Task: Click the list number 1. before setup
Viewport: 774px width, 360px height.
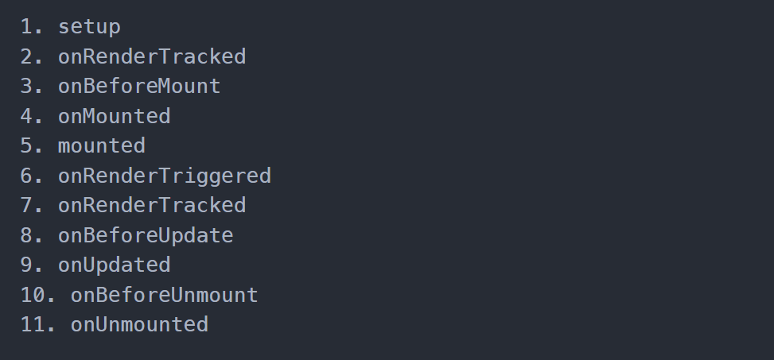Action: click(32, 27)
